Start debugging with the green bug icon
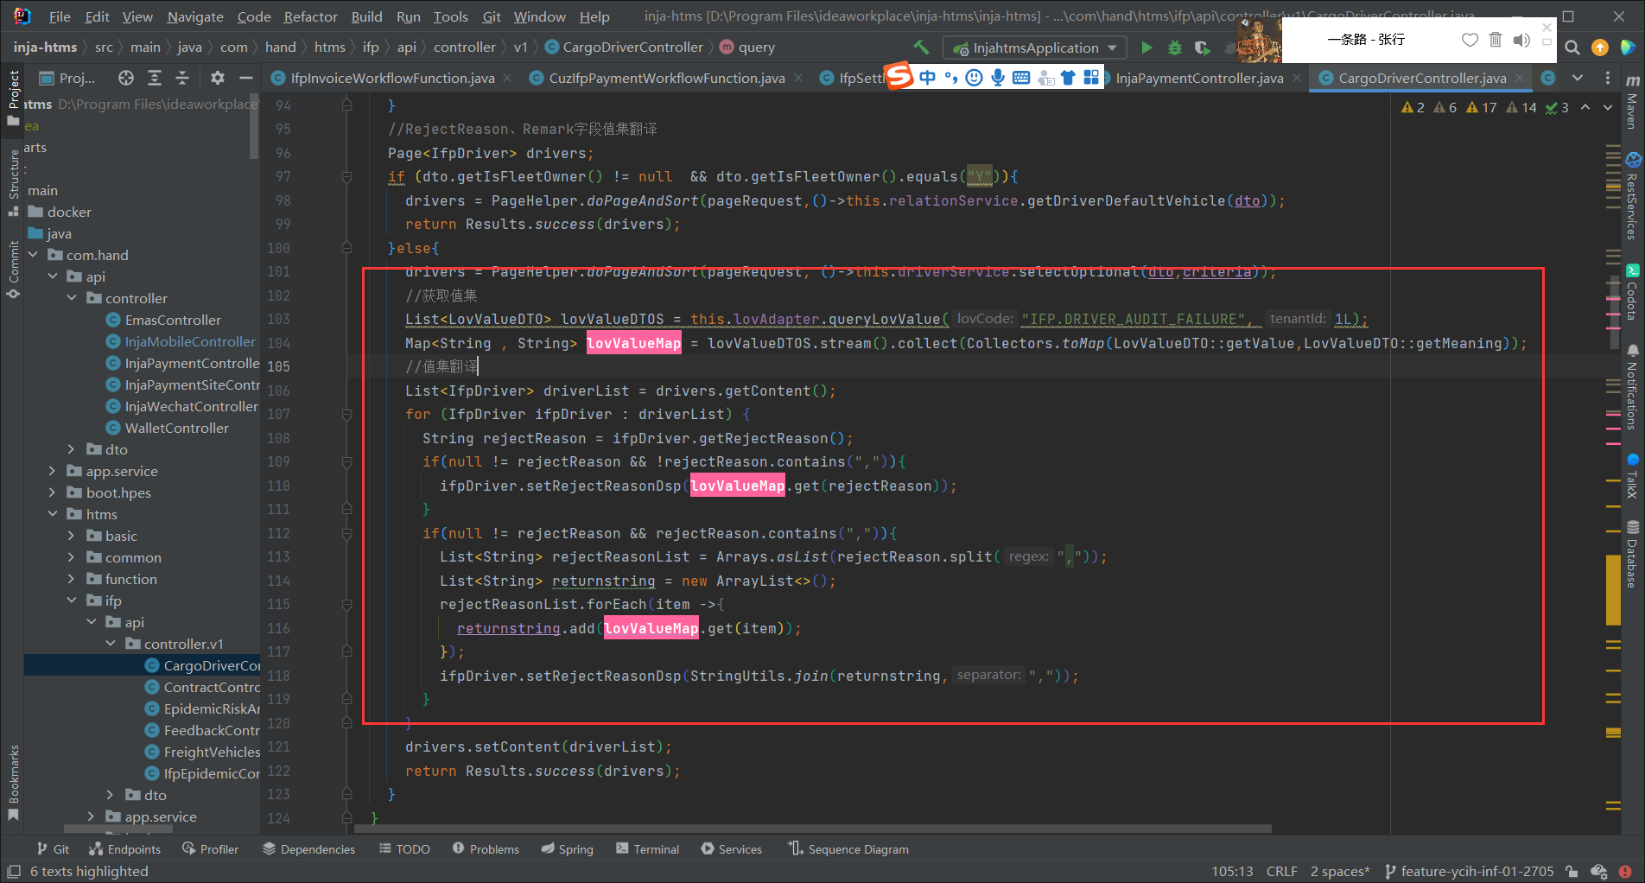Image resolution: width=1645 pixels, height=883 pixels. click(1174, 48)
